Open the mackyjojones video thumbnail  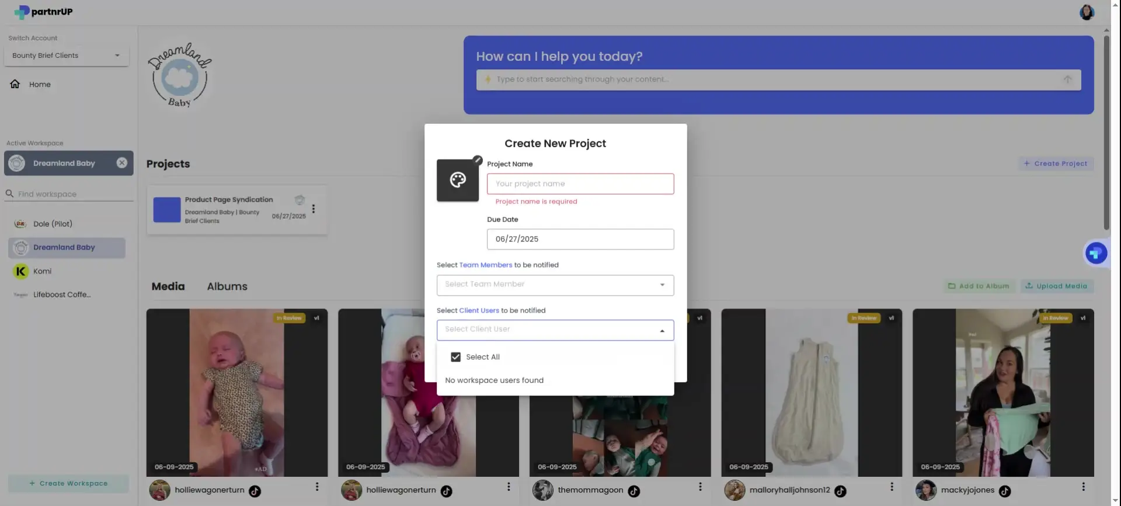(1003, 393)
